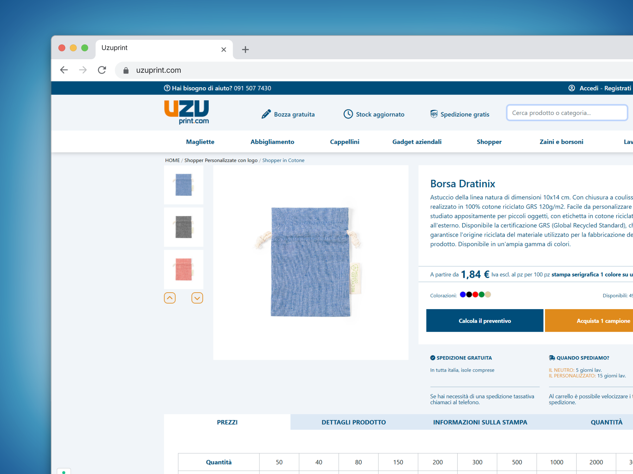Click the 1000 quantity cell
This screenshot has width=633, height=474.
pyautogui.click(x=557, y=462)
